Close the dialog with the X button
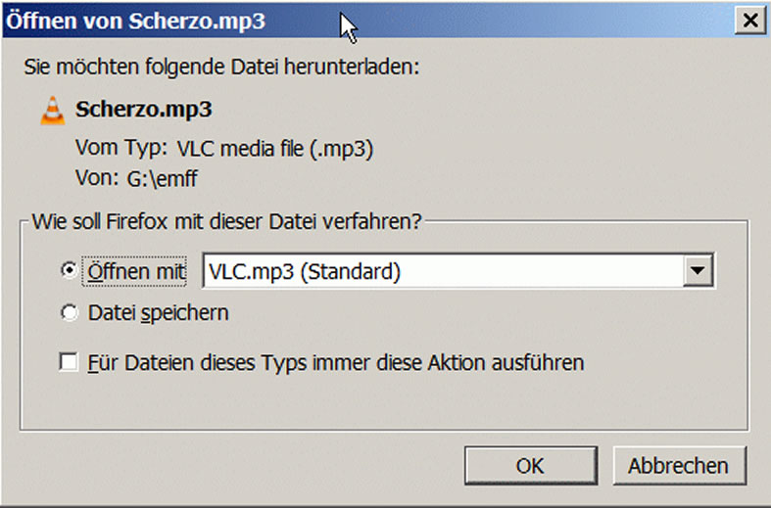Image resolution: width=771 pixels, height=508 pixels. (749, 21)
